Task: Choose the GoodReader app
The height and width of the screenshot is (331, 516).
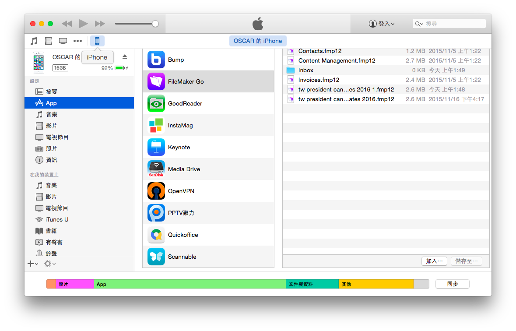Action: 208,103
